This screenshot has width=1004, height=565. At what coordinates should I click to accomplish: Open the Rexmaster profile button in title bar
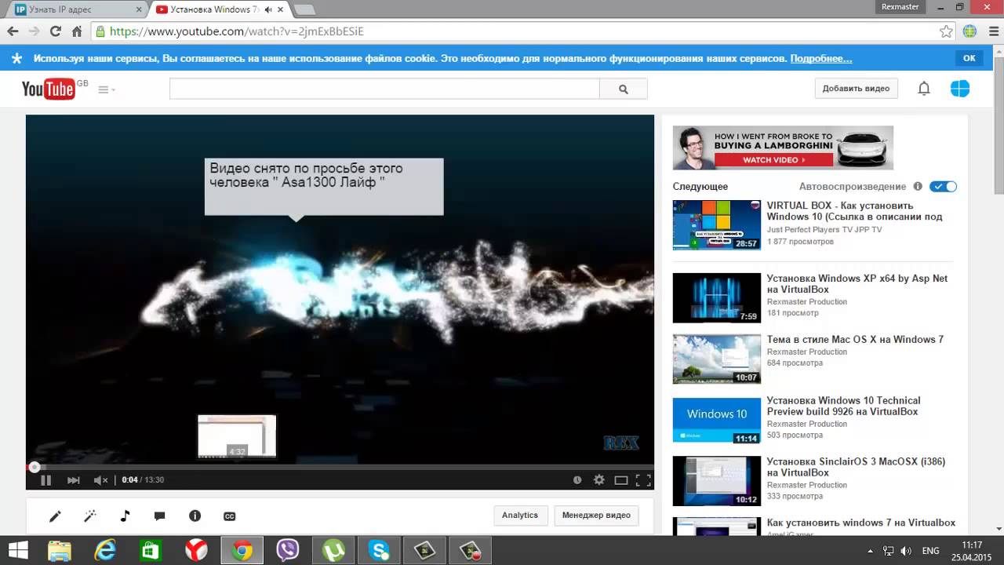[x=900, y=6]
